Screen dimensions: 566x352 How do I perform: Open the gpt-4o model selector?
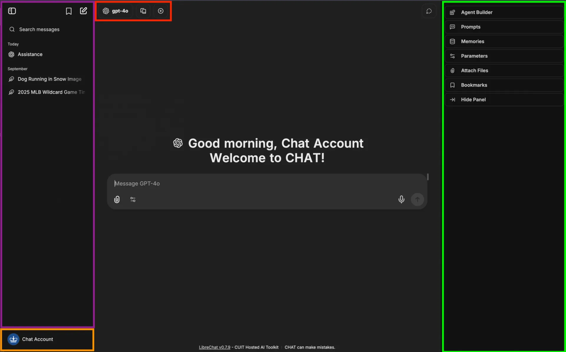(x=116, y=11)
